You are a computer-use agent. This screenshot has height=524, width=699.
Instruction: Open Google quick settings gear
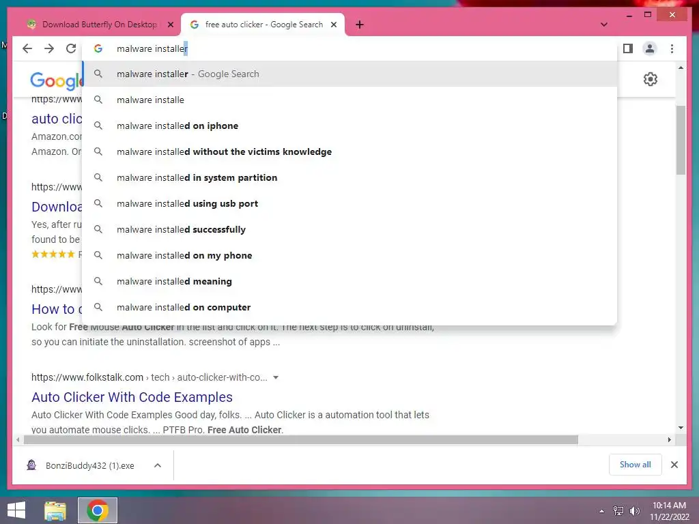(x=651, y=79)
